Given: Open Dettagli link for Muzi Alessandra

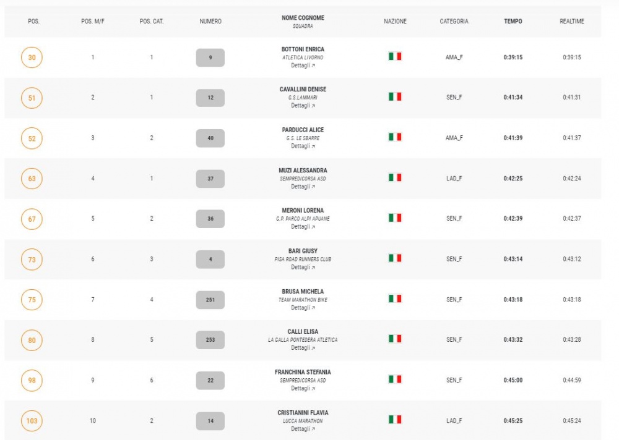Looking at the screenshot, I should [x=303, y=187].
